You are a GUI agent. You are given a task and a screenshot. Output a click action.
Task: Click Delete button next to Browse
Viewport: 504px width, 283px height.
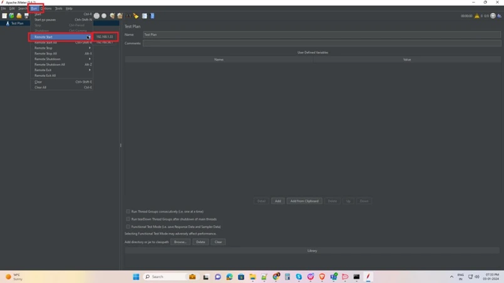point(200,242)
